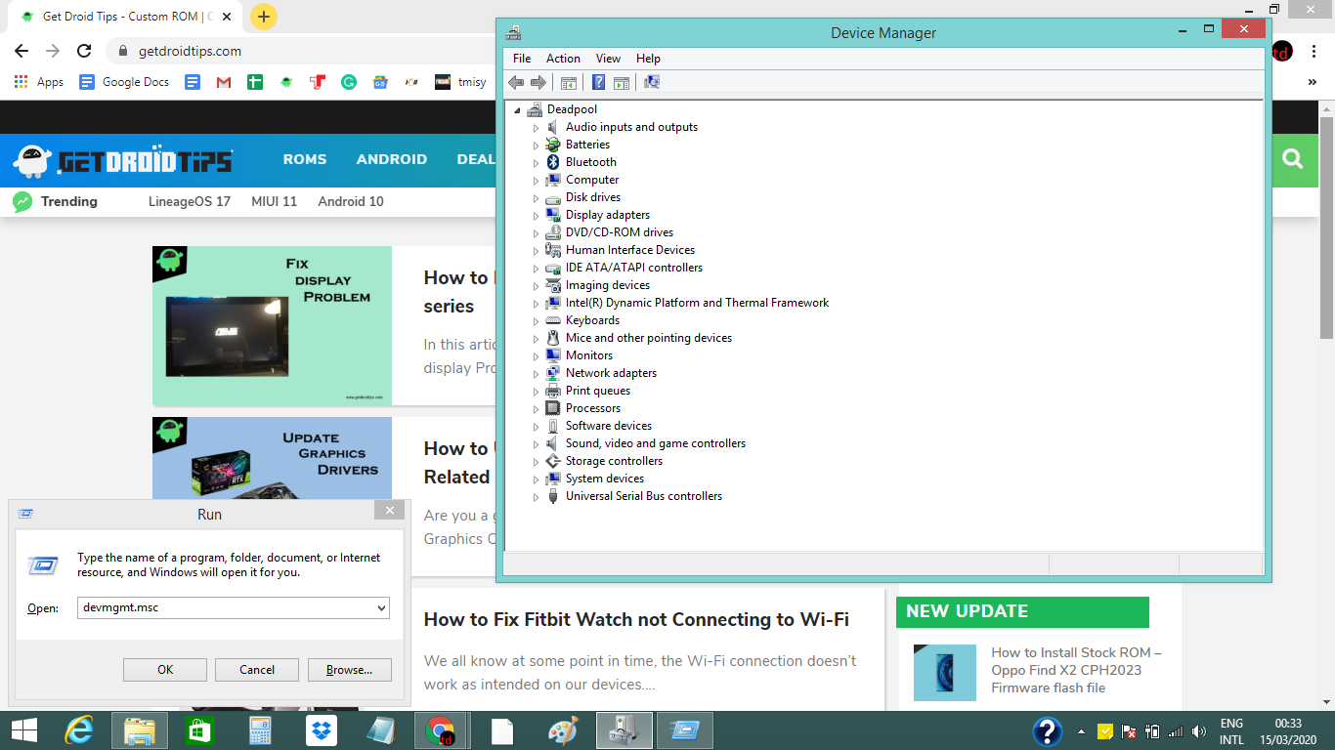The height and width of the screenshot is (750, 1335).
Task: Click OK in the Run dialog
Action: pos(165,669)
